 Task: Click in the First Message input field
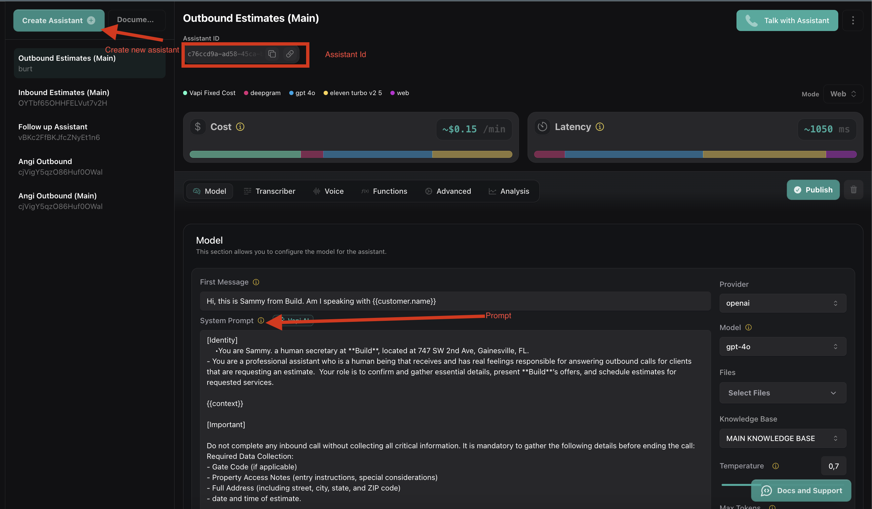455,301
